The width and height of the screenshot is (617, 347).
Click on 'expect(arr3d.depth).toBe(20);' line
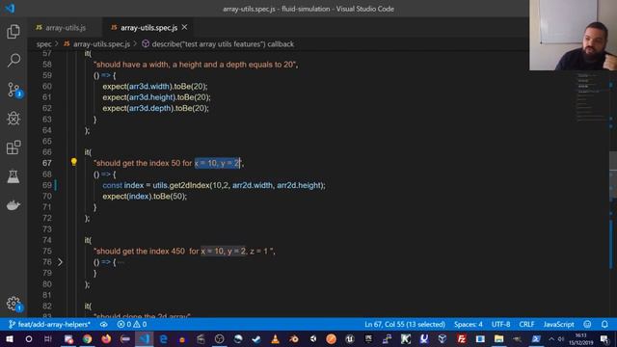coord(156,108)
